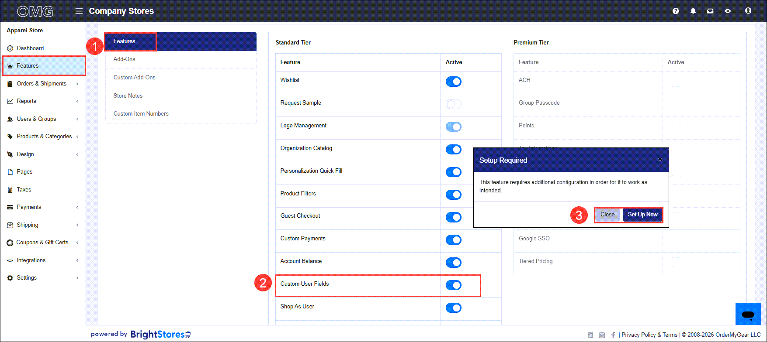The width and height of the screenshot is (767, 342).
Task: Toggle the Custom Payments switch
Action: [454, 240]
